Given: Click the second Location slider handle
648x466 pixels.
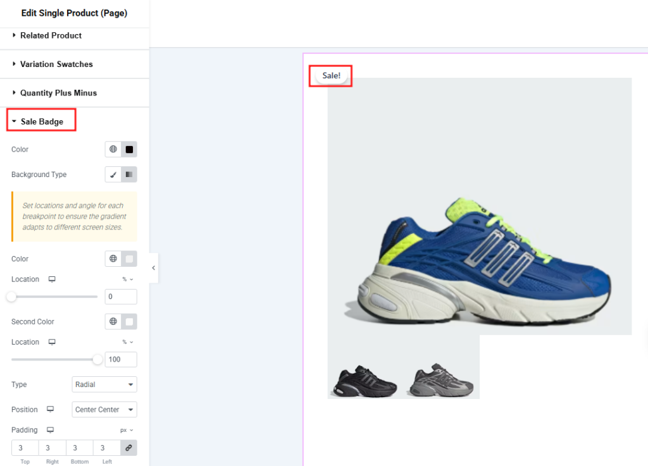Looking at the screenshot, I should pyautogui.click(x=97, y=360).
